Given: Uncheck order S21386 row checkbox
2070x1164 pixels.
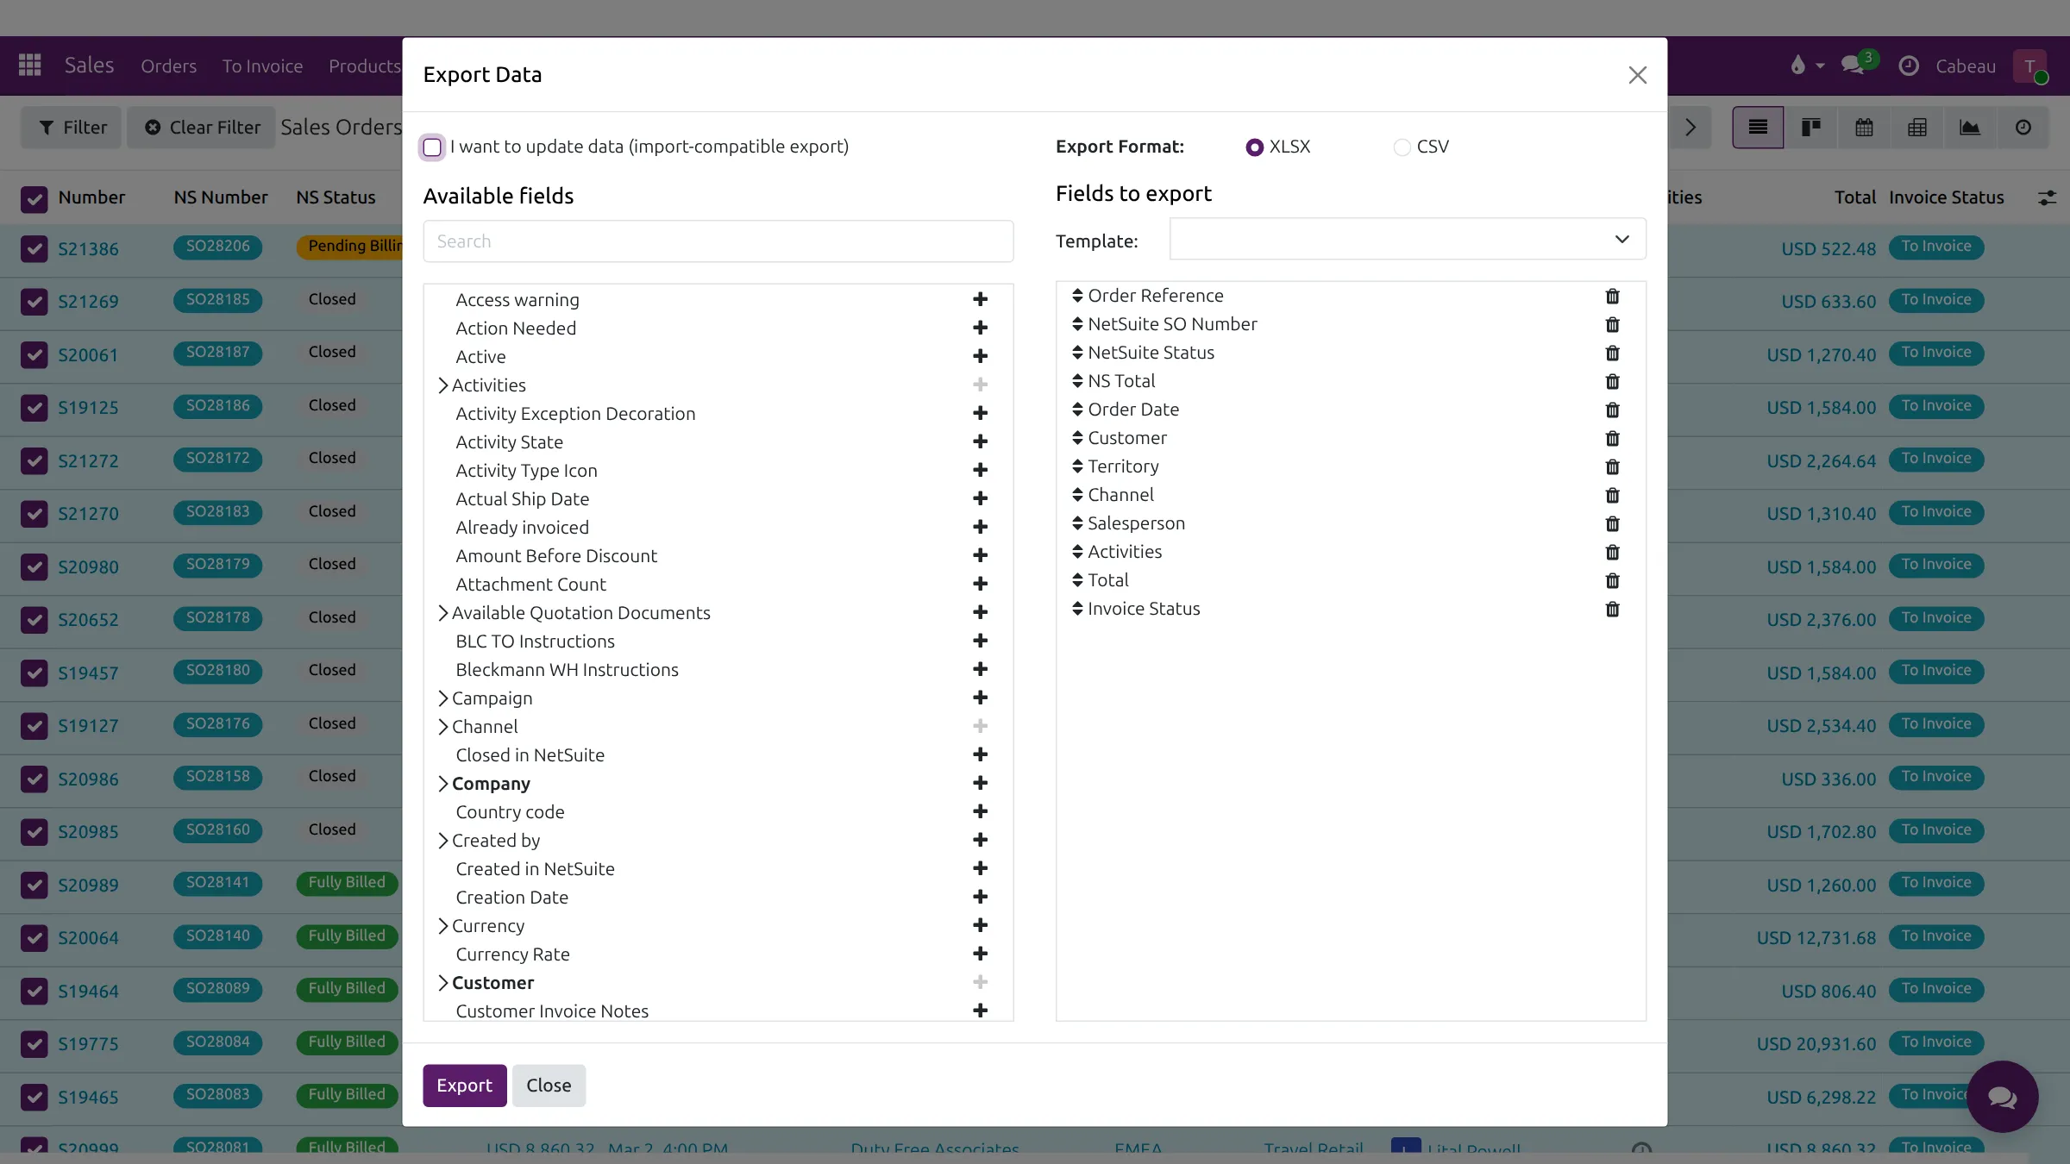Looking at the screenshot, I should tap(34, 249).
